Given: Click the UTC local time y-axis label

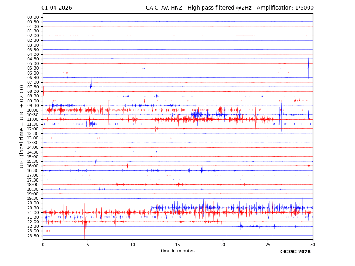Looking at the screenshot, I should coord(22,126).
